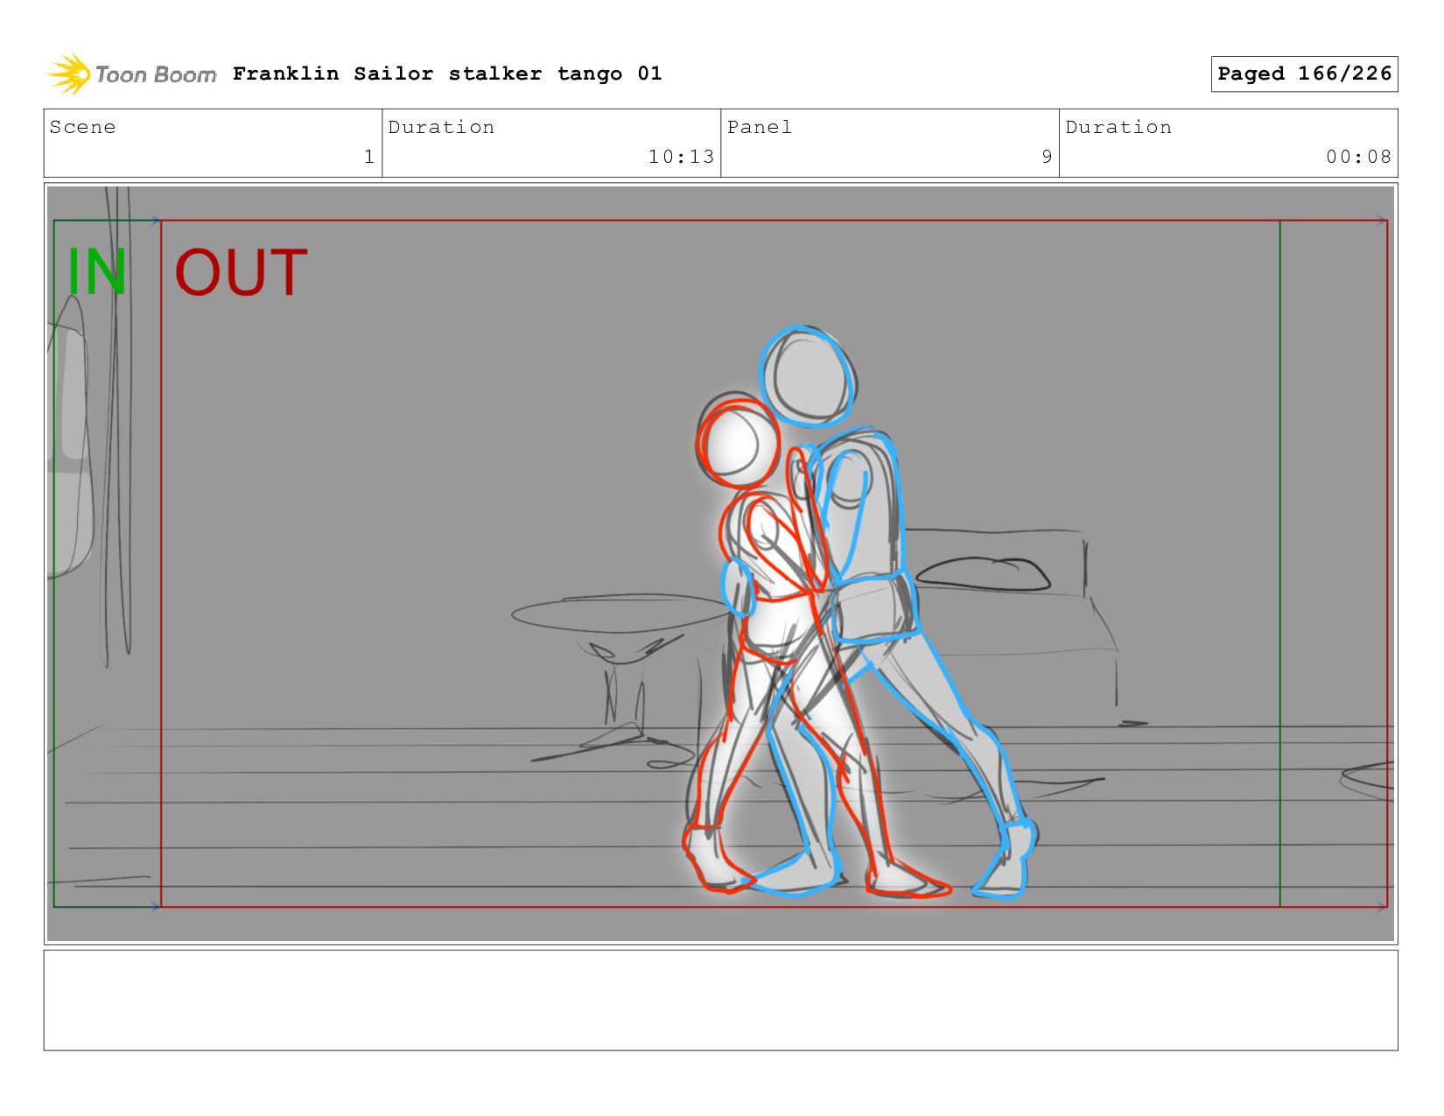The width and height of the screenshot is (1444, 1116).
Task: Click the 'Paged 166/226' page indicator
Action: click(1304, 74)
